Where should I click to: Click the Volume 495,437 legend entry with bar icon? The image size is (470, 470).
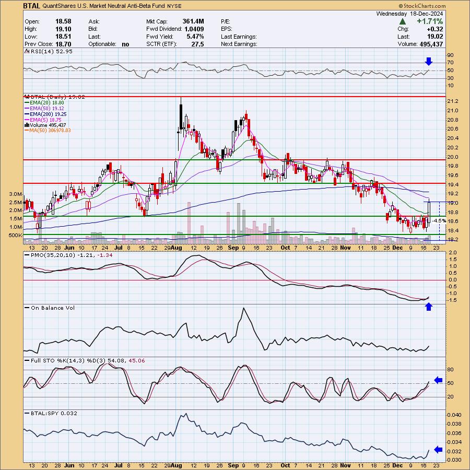point(45,125)
